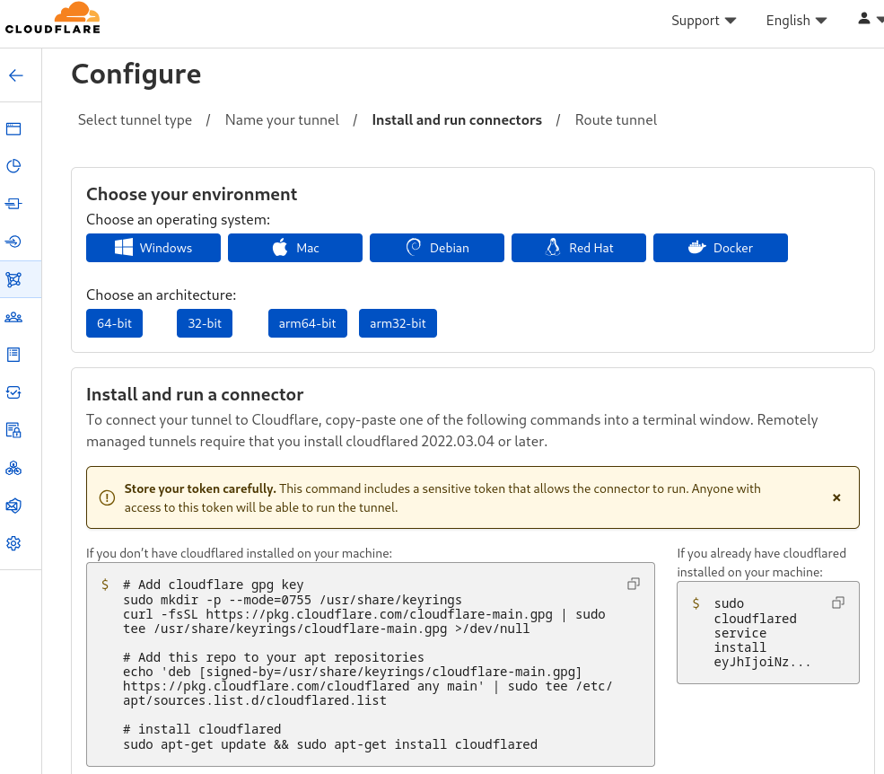Select the highlighted Networks sidebar icon
Screen dimensions: 884x774
click(x=13, y=279)
